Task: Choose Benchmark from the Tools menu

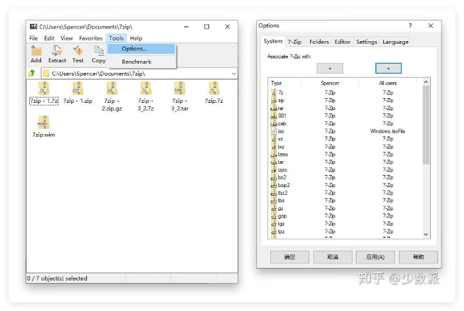Action: [136, 62]
